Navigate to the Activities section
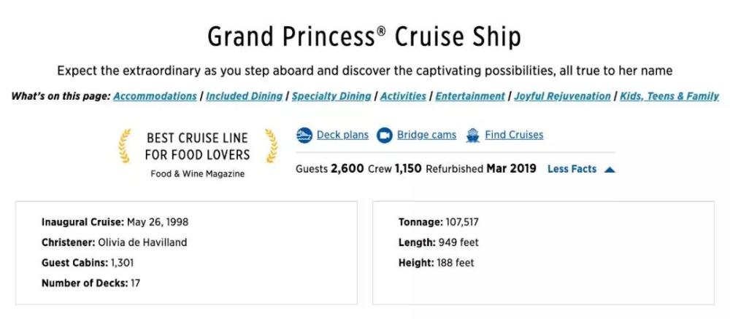 (403, 96)
